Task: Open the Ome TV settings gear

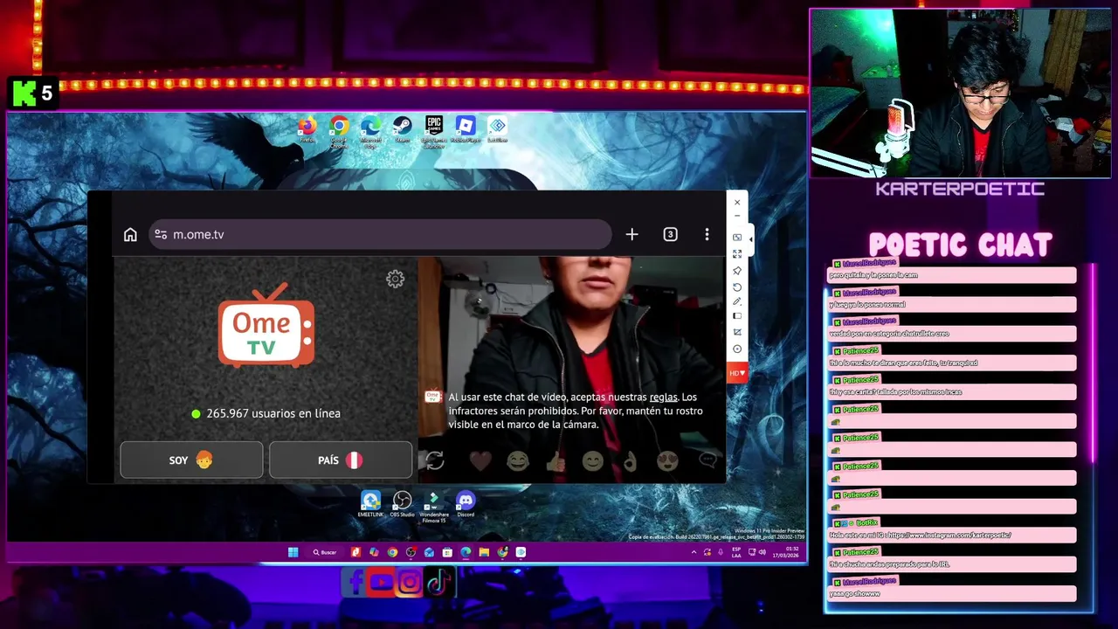Action: [395, 279]
